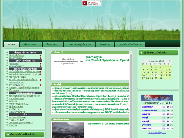Open the ศูนย์ถ่ายทอดเทคโนโลยีประจำตำบล link
Viewport: 184px width, 138px height.
(24, 96)
